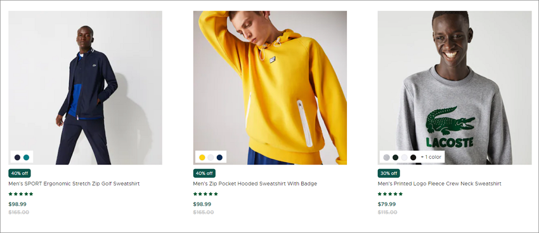Choose navy swatch on Hooded Sweatshirt

coord(219,158)
